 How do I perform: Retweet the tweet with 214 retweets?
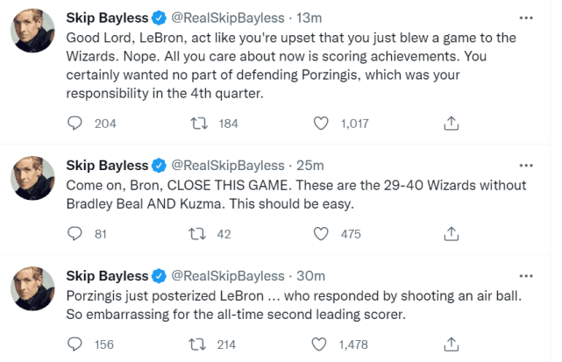click(199, 344)
